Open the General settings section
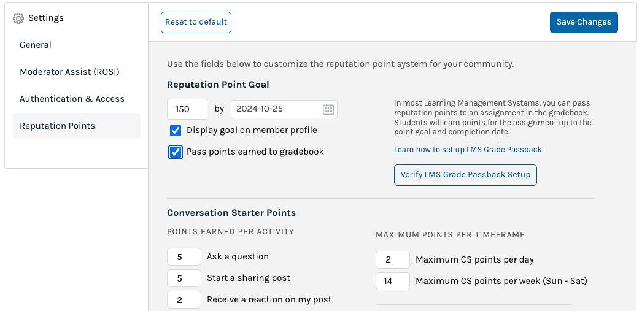 coord(36,45)
